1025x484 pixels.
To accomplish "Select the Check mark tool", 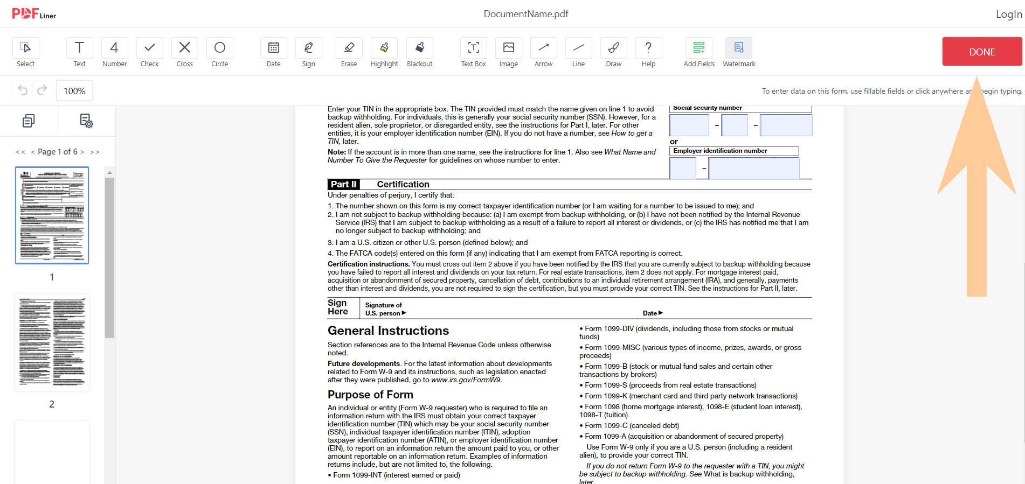I will click(149, 53).
